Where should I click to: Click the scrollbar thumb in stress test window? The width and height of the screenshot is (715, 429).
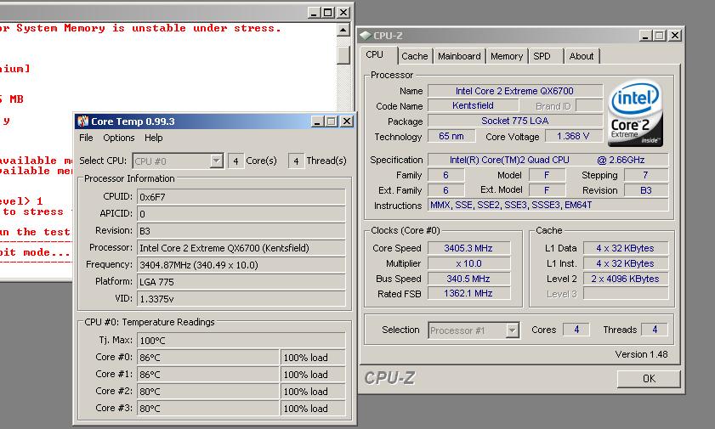point(343,54)
